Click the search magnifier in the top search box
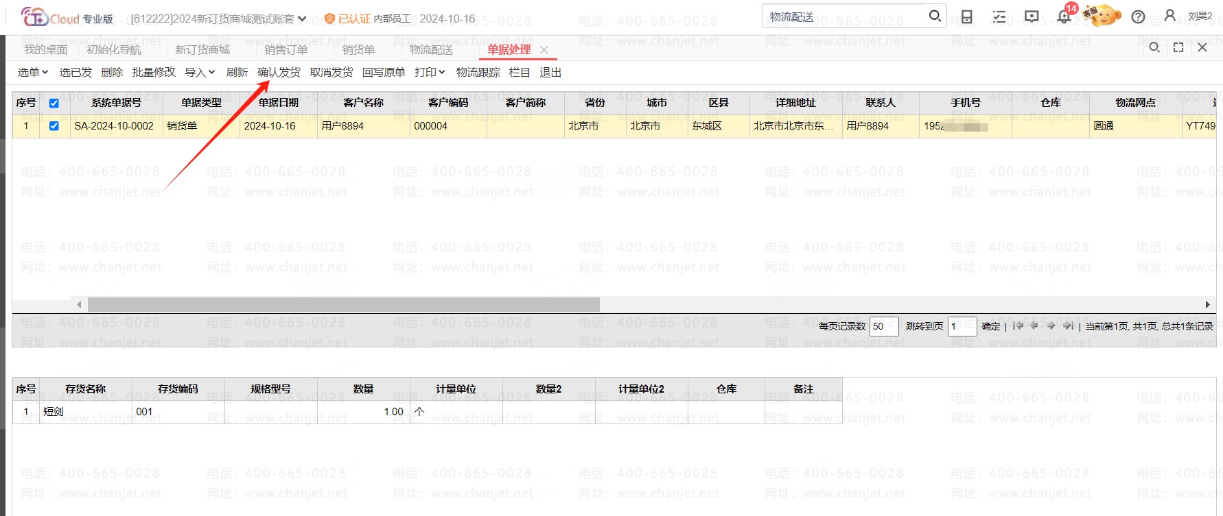1223x516 pixels. point(935,16)
